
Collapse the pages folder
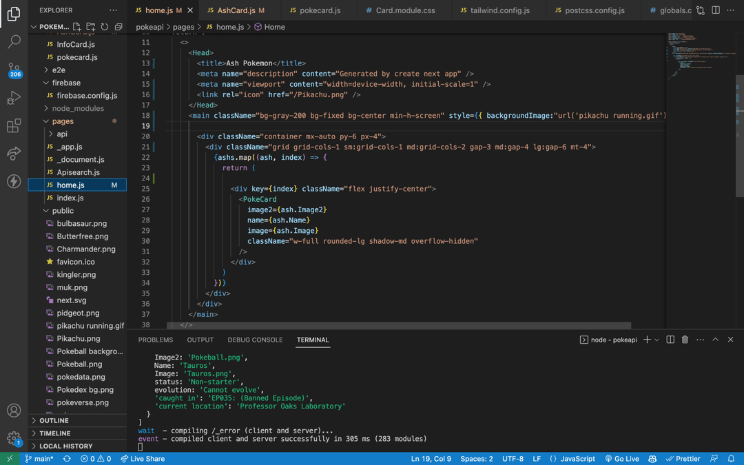pos(77,121)
